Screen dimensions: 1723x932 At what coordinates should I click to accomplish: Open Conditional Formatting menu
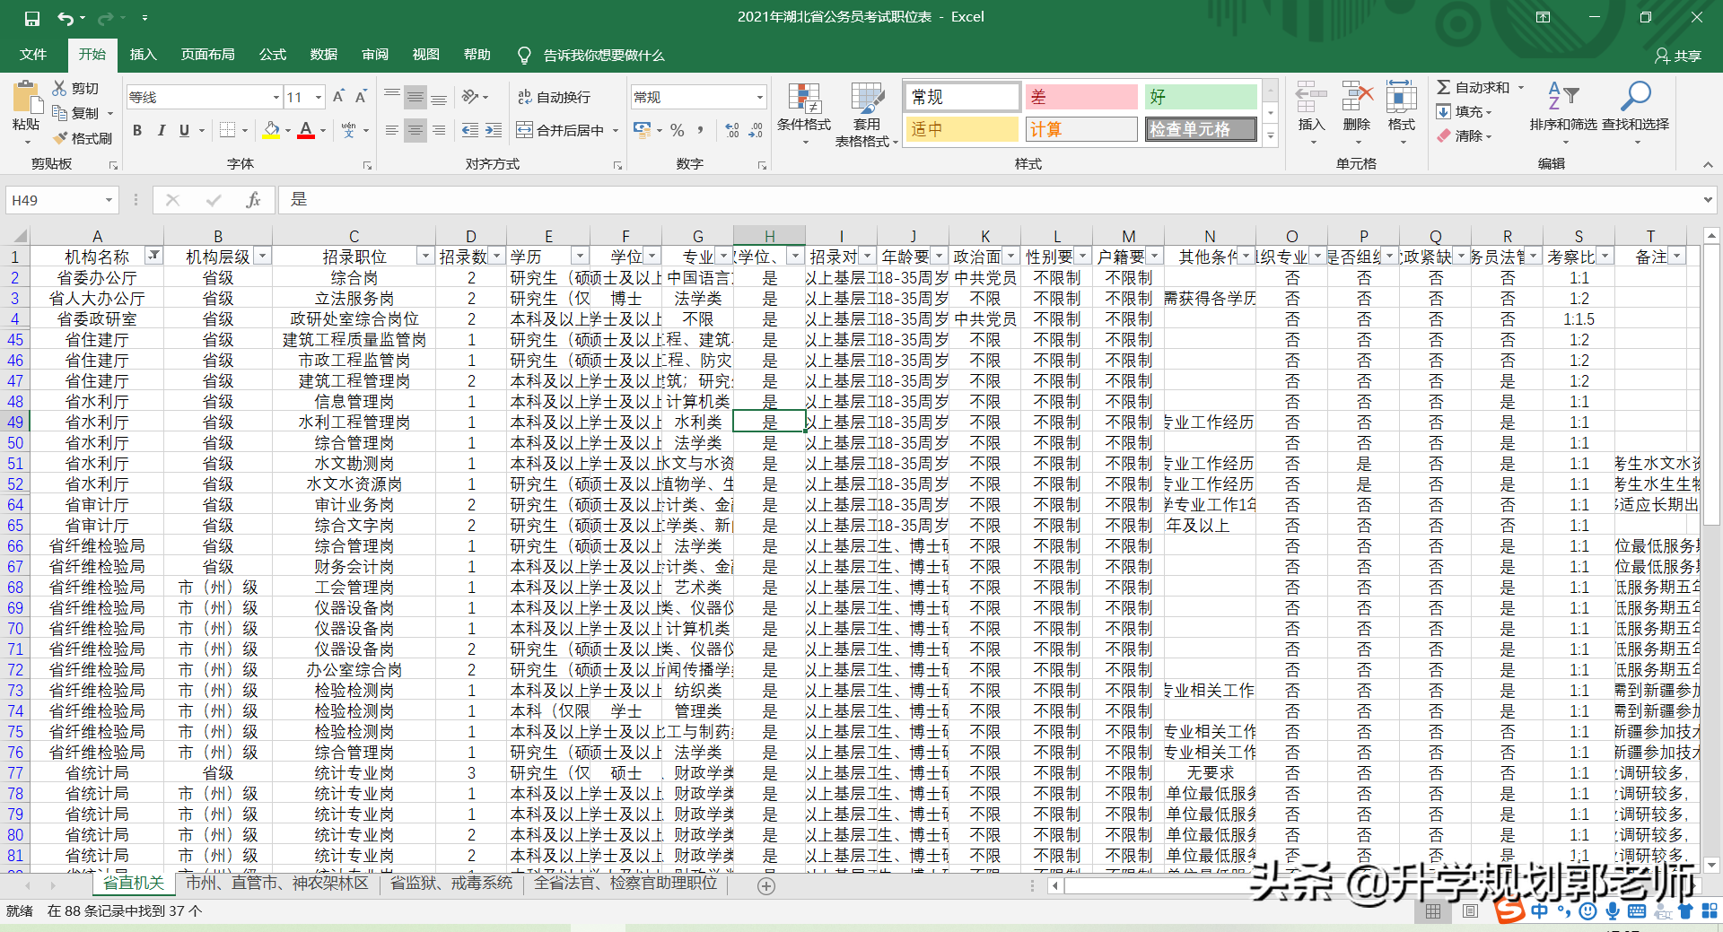pyautogui.click(x=803, y=109)
